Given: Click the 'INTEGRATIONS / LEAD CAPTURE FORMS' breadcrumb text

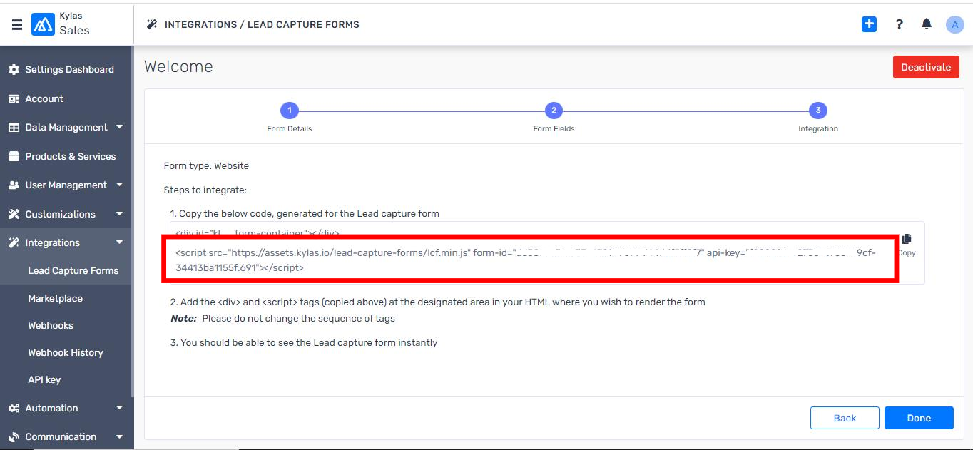Looking at the screenshot, I should click(262, 24).
